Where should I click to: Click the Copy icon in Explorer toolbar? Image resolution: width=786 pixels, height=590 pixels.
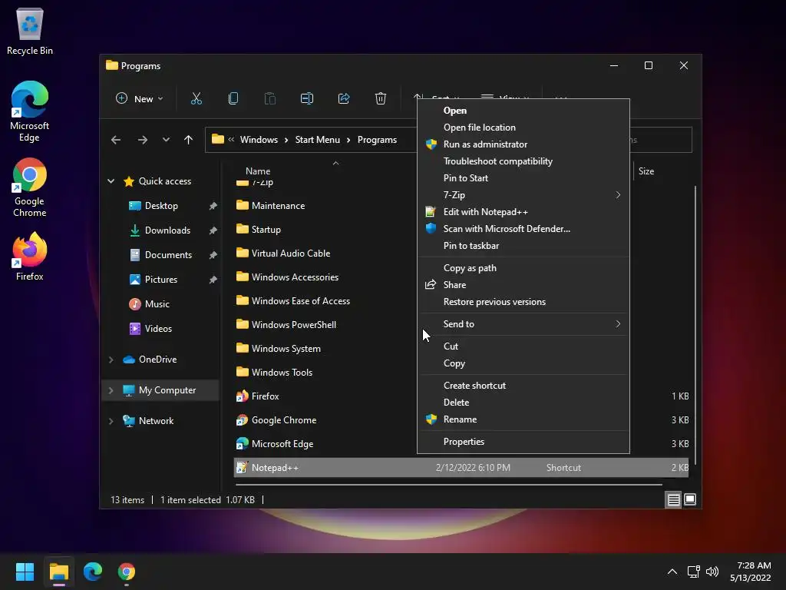click(x=233, y=98)
